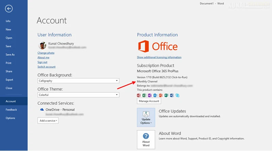The width and height of the screenshot is (272, 151).
Task: Click the Change photo link
Action: click(x=46, y=53)
